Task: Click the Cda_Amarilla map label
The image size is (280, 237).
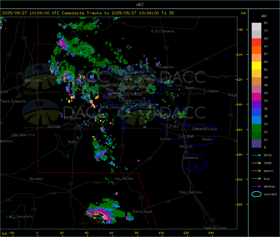Action: (23, 135)
